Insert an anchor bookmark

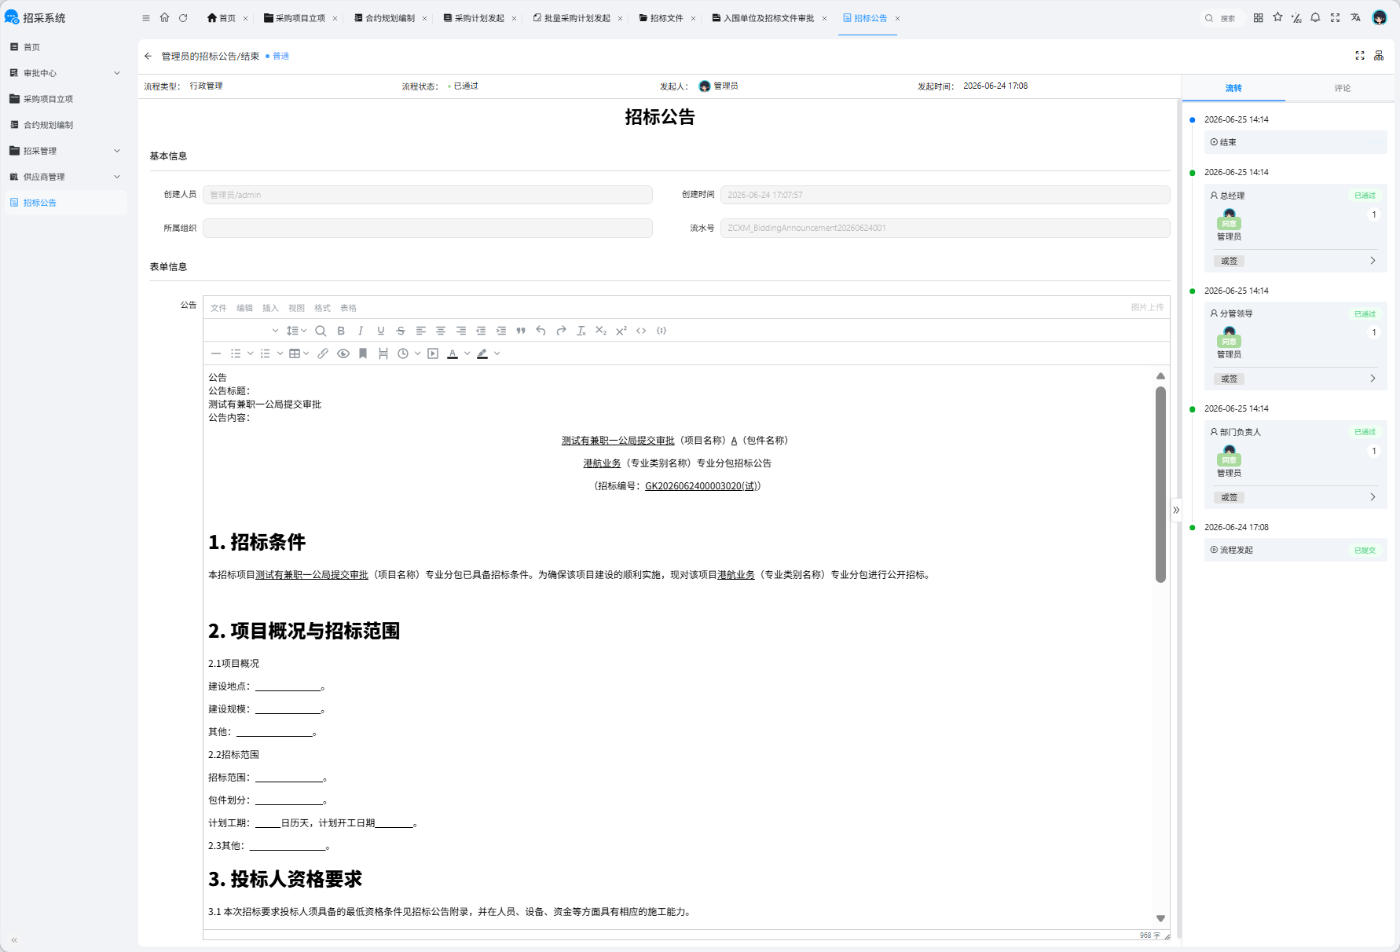[x=363, y=353]
